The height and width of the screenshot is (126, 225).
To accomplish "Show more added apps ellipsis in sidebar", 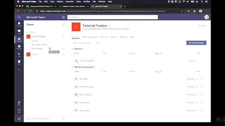I will pos(19,70).
